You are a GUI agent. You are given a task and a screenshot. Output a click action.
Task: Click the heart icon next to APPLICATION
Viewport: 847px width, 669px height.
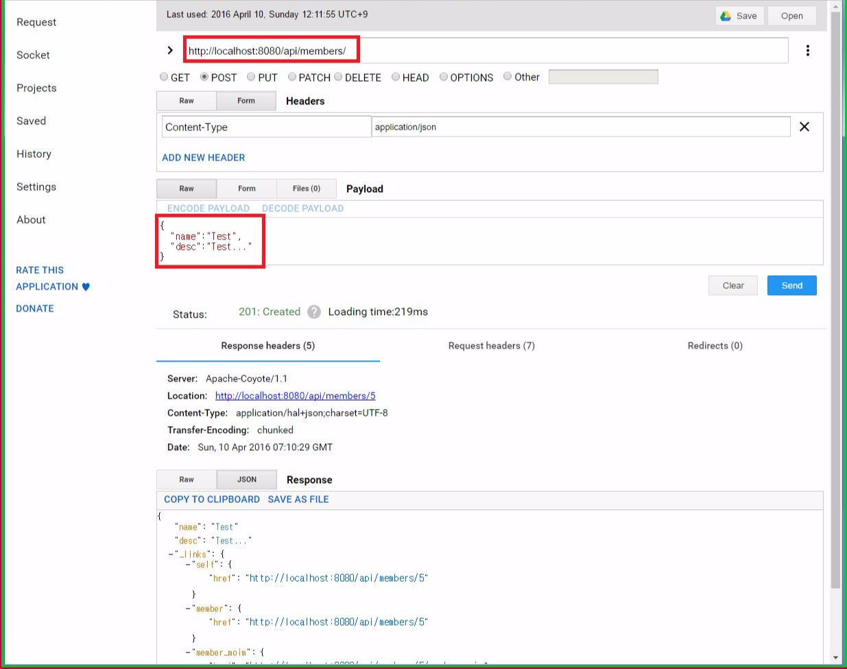[86, 287]
